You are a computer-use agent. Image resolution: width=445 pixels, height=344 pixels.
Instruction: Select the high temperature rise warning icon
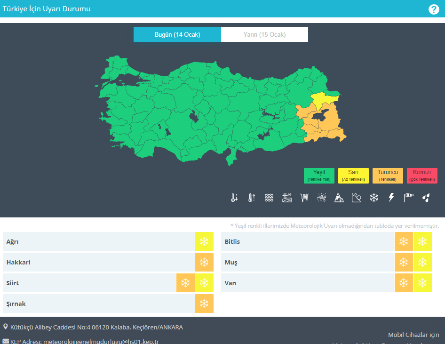pyautogui.click(x=252, y=198)
